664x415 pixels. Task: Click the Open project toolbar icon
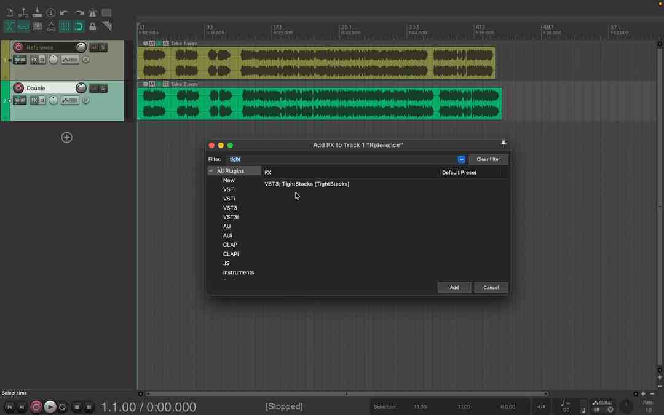coord(23,12)
